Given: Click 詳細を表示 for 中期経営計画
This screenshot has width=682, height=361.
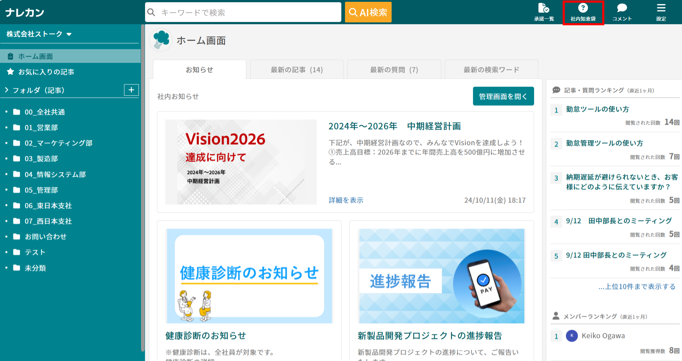Looking at the screenshot, I should [345, 200].
